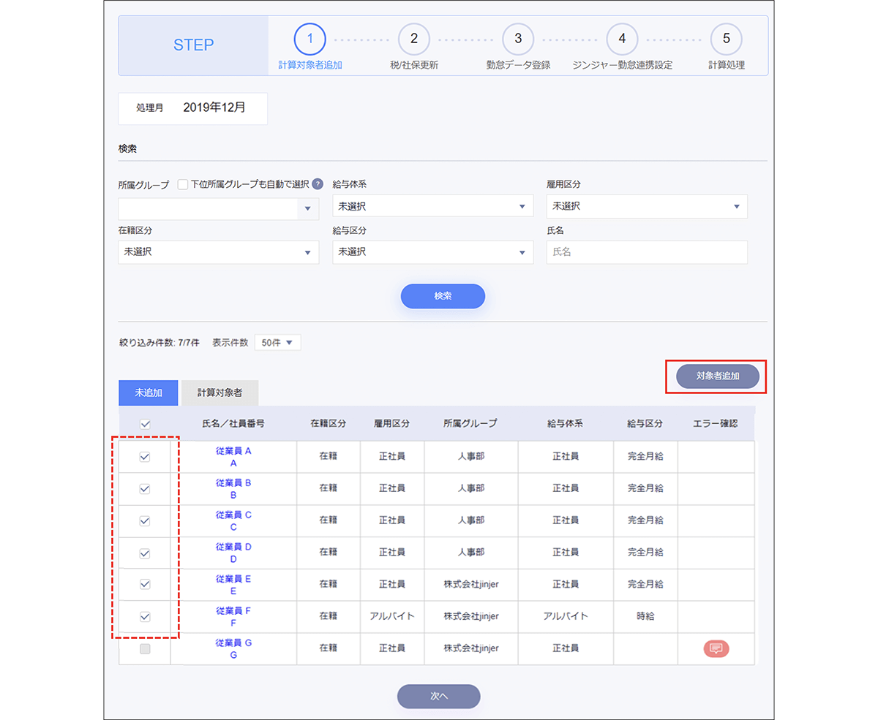Check the checkbox for 従業員 G
Screen dimensions: 878x720
(145, 649)
